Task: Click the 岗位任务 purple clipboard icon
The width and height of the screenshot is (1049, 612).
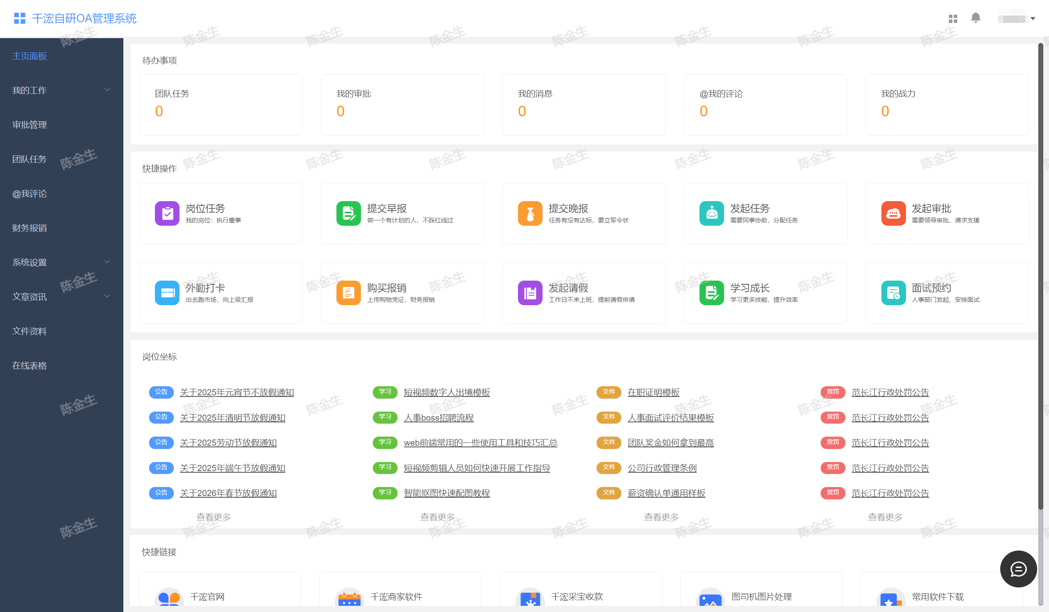Action: (x=167, y=213)
